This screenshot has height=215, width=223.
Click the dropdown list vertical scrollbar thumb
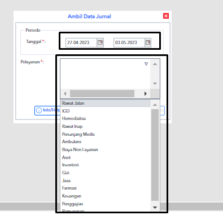[155, 155]
